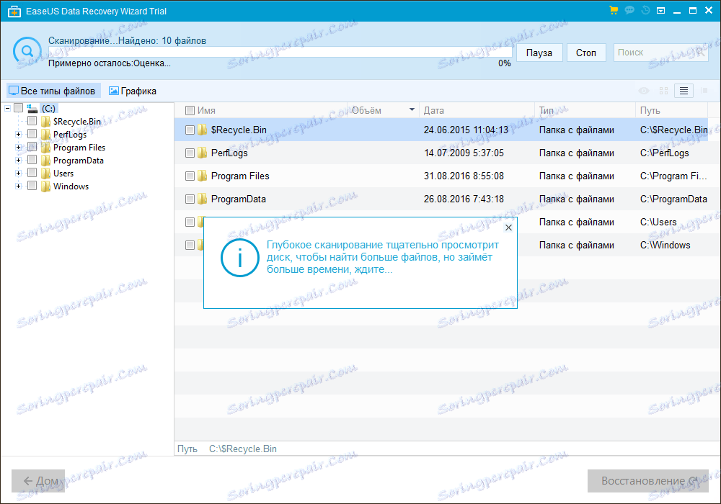Tick the $Recycle.Bin row checkbox in list
The image size is (721, 504).
[x=190, y=130]
